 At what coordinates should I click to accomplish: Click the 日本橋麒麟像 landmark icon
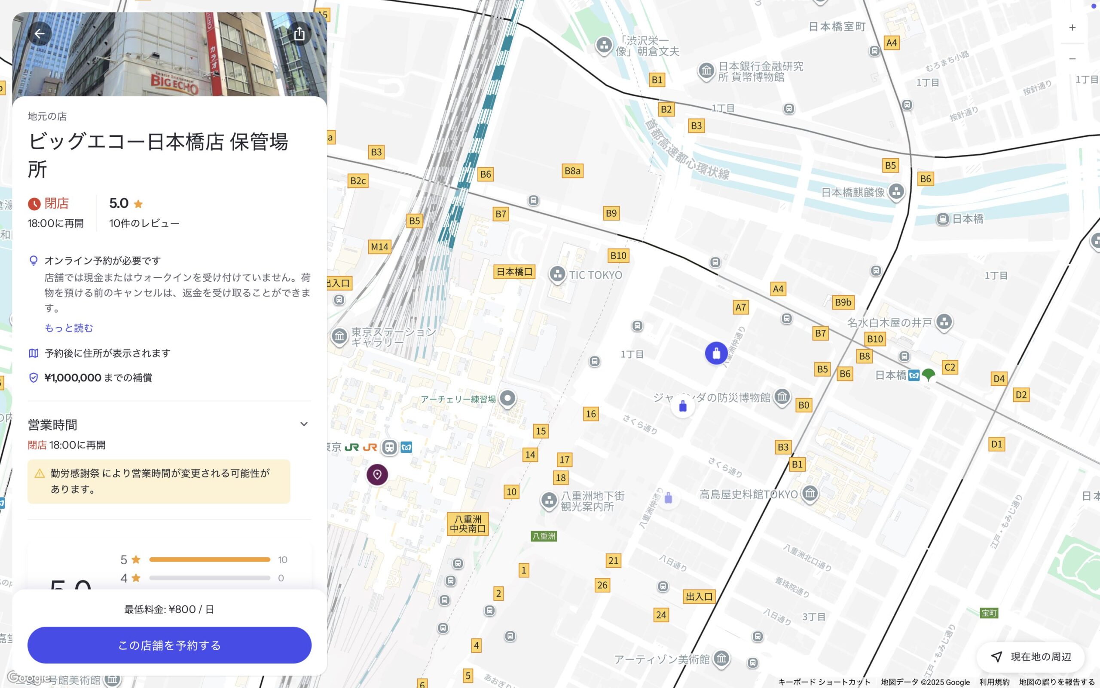(x=896, y=191)
